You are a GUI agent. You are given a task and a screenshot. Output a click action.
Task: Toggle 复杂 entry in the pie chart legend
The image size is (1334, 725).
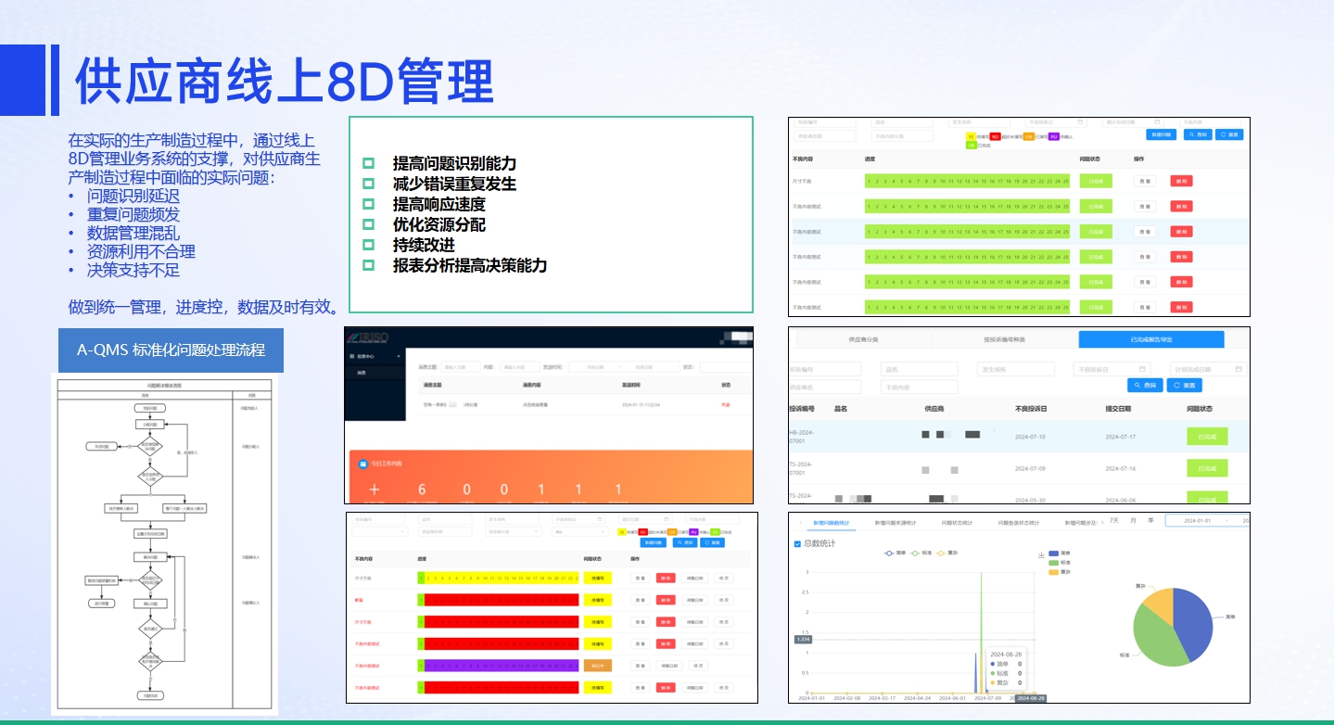point(1061,572)
